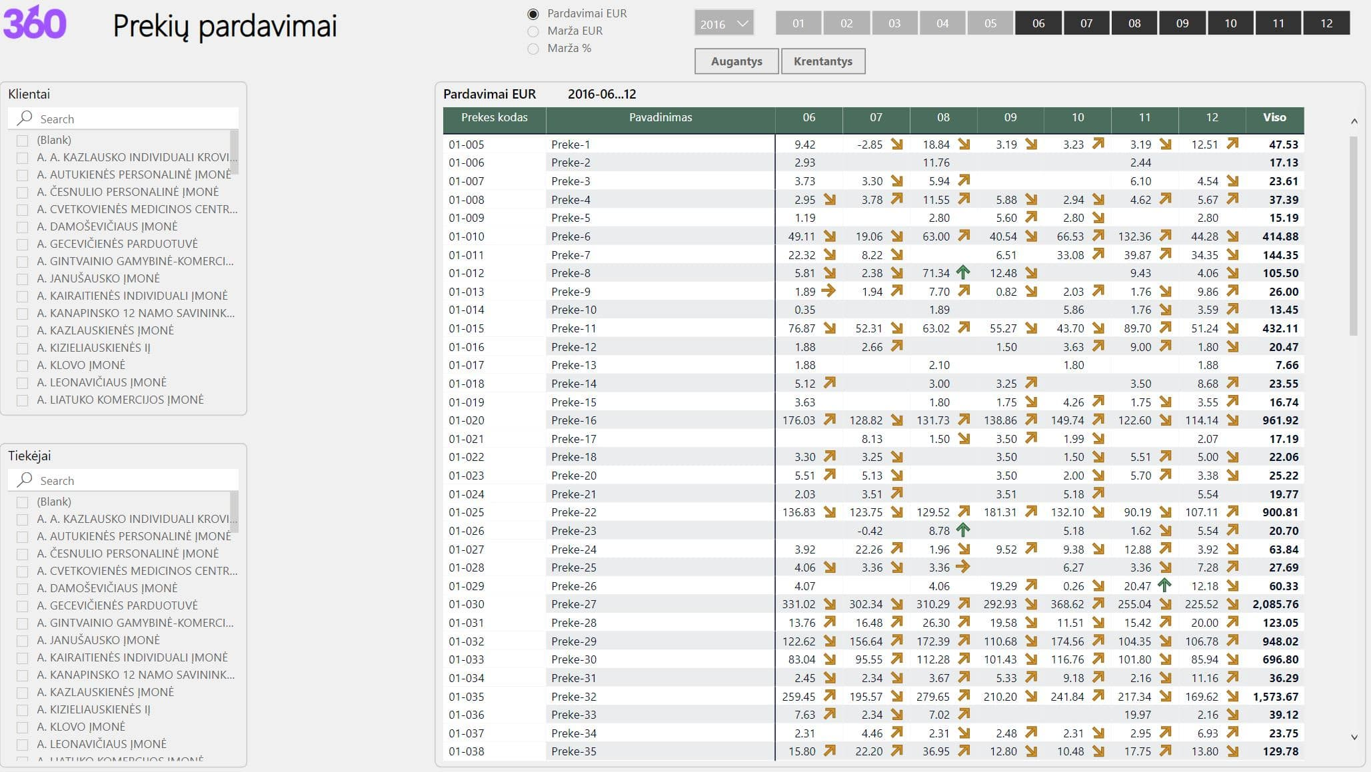
Task: Check the A. KLOVO ĮMONĖ client checkbox
Action: coord(23,366)
